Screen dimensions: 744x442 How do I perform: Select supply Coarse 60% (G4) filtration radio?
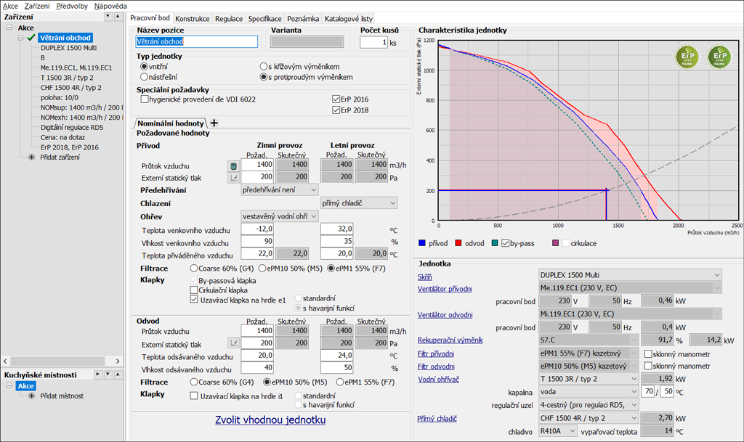click(x=193, y=268)
